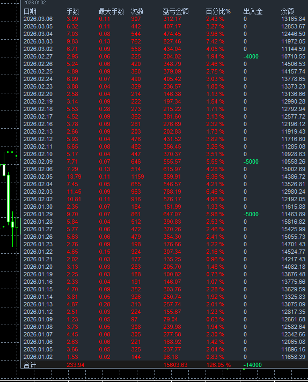The image size is (308, 382).
Task: Click the 盈亏金额 column header
Action: tap(175, 11)
